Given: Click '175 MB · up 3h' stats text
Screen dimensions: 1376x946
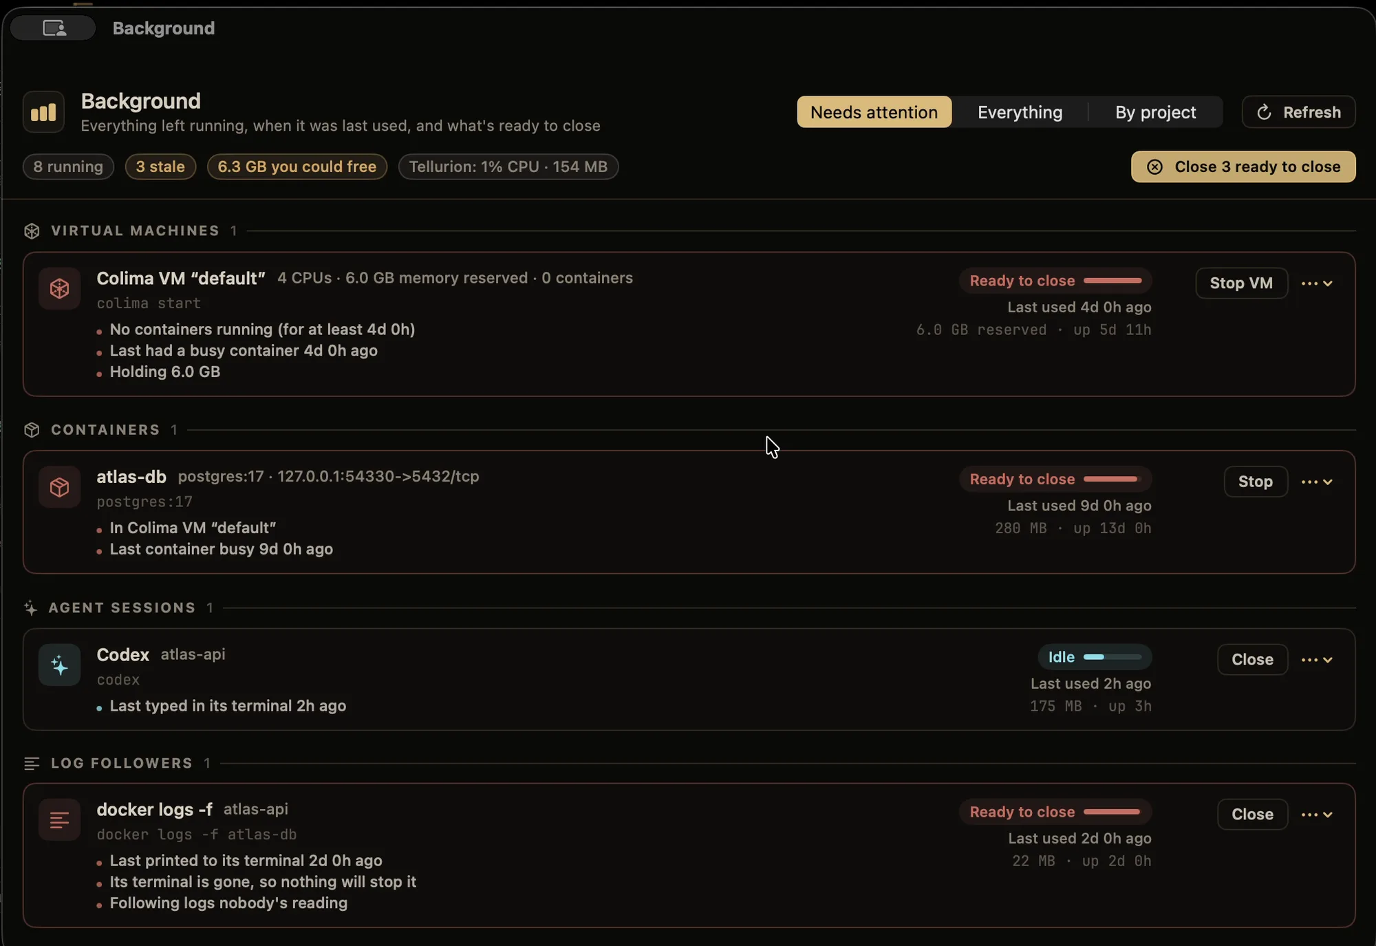Looking at the screenshot, I should point(1090,707).
